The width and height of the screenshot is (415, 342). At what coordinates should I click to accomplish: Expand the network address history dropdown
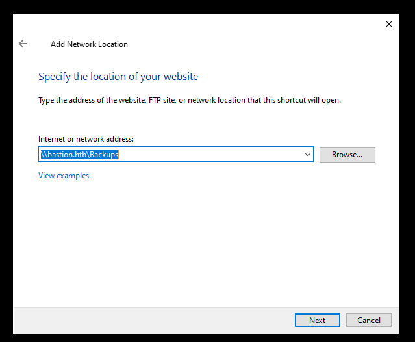[x=307, y=155]
